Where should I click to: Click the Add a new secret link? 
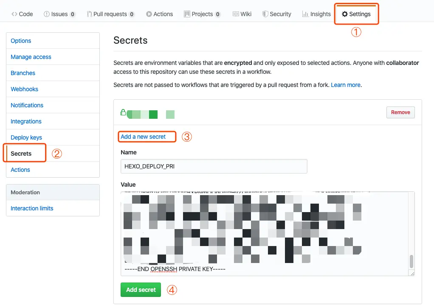tap(143, 137)
